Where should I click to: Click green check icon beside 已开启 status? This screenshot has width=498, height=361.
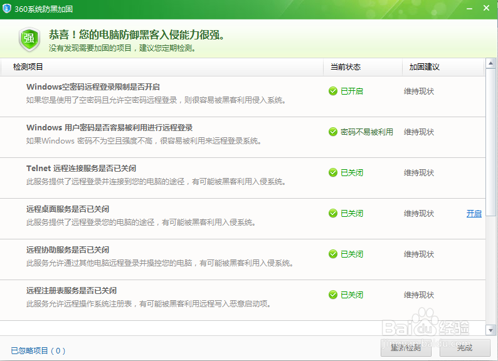[x=333, y=91]
